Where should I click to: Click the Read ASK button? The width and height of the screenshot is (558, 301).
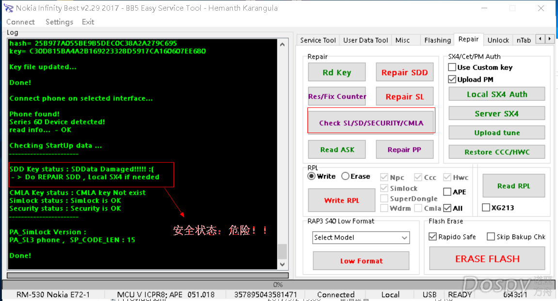336,149
